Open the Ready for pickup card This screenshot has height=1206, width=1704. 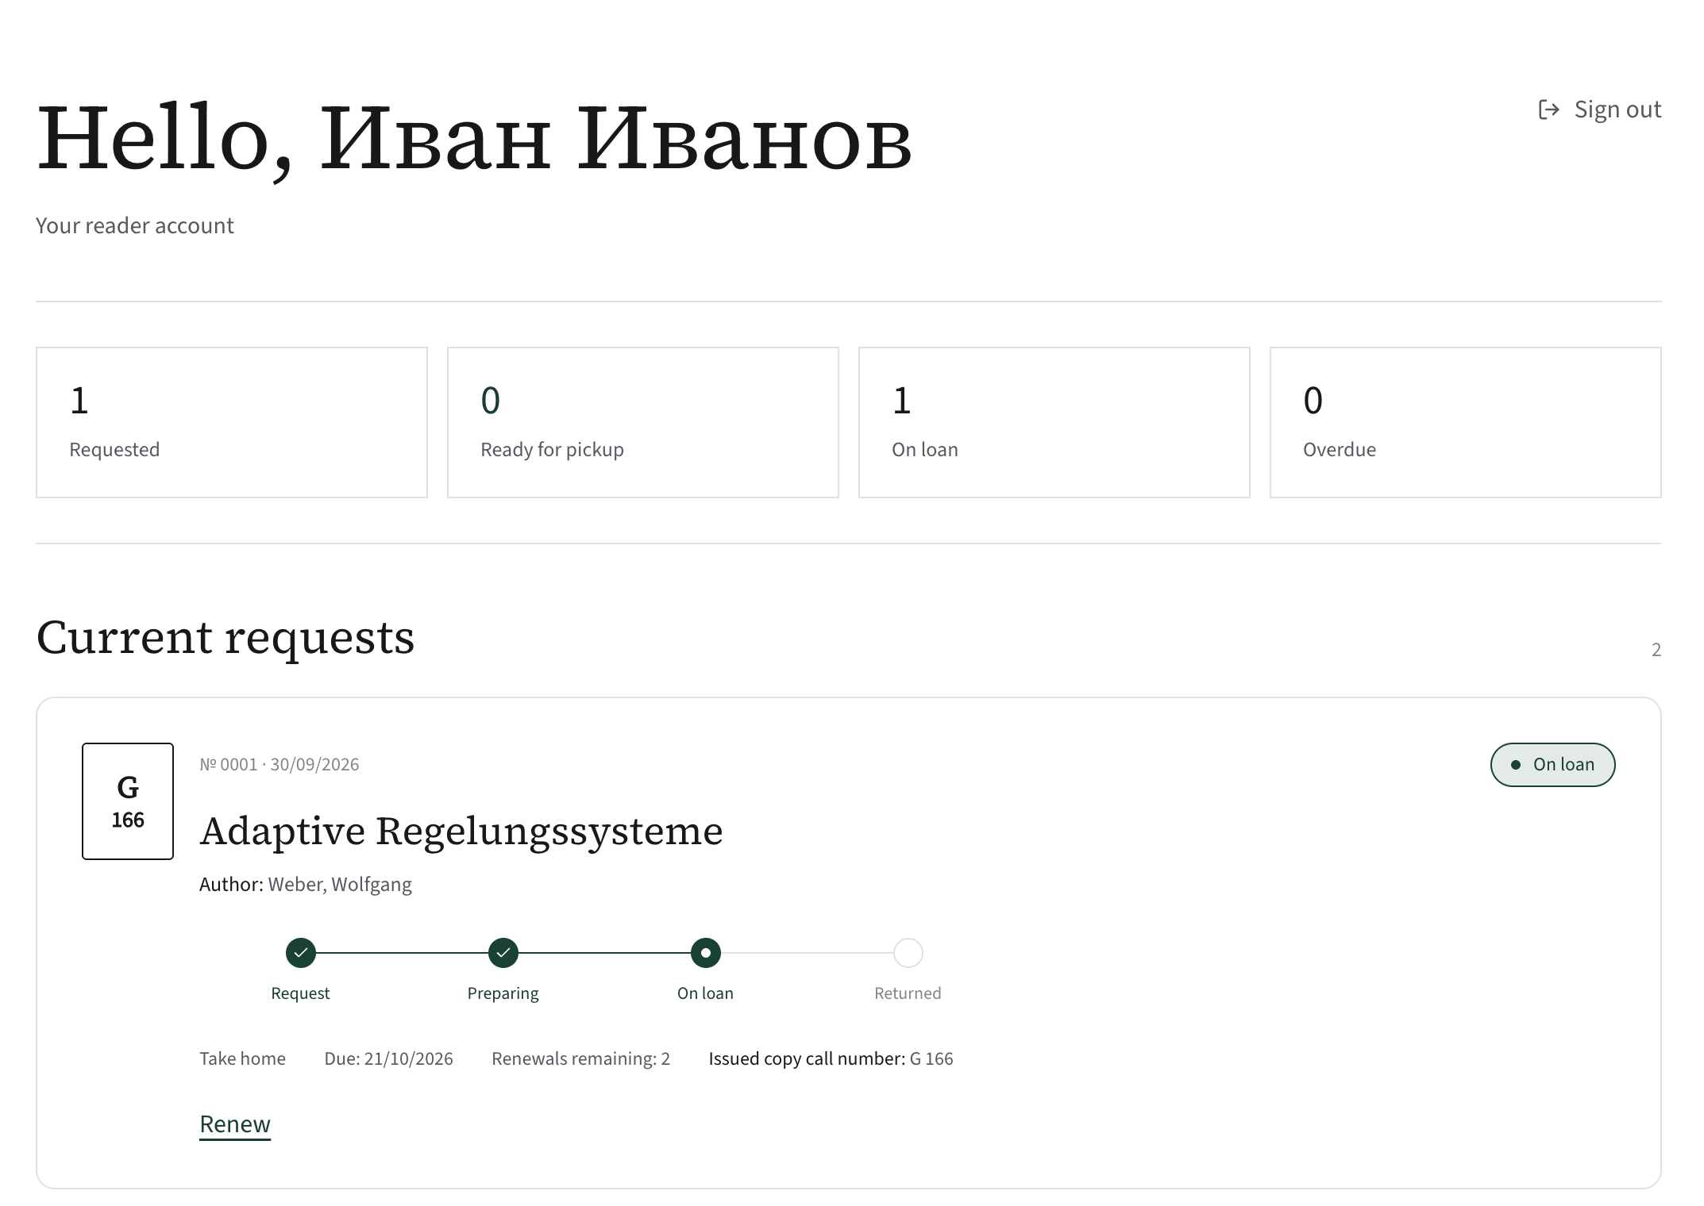coord(643,422)
